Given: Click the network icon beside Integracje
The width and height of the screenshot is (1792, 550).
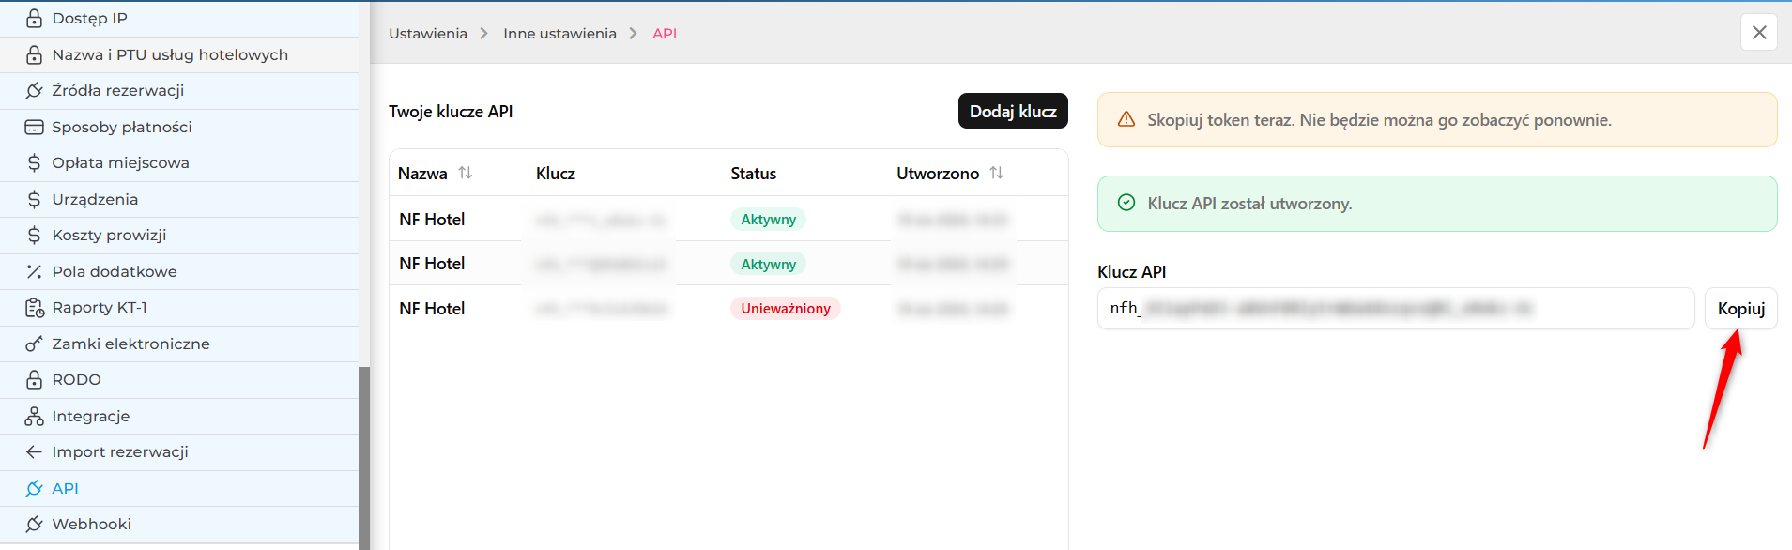Looking at the screenshot, I should click(34, 416).
